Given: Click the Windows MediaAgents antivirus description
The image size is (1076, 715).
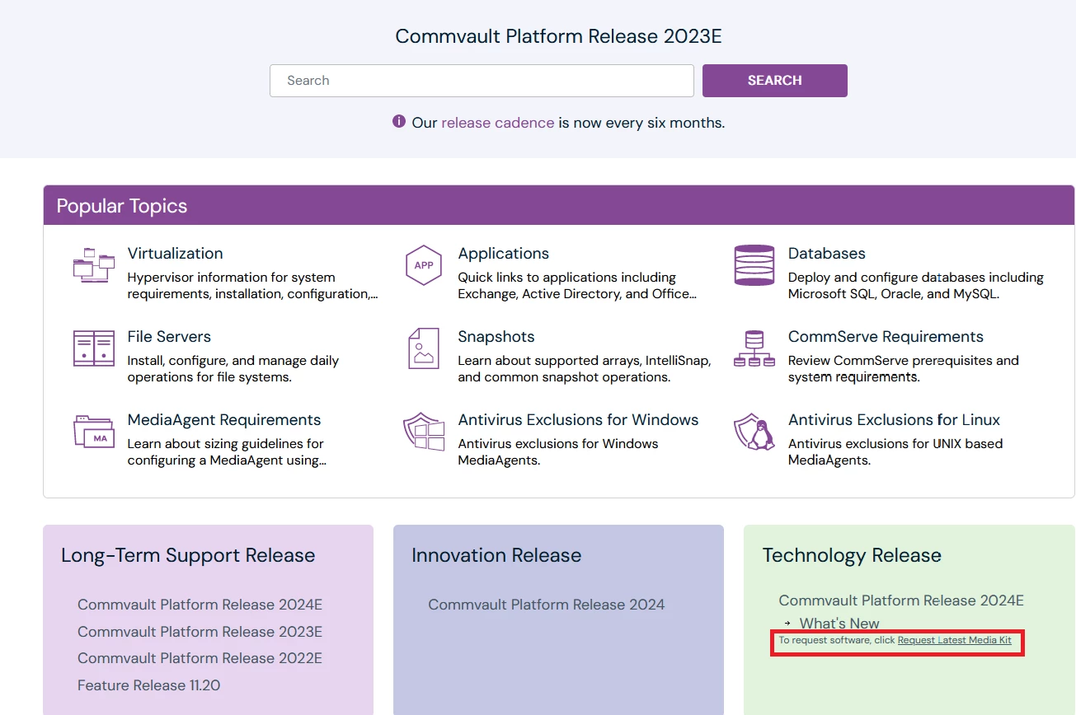Looking at the screenshot, I should tap(558, 452).
